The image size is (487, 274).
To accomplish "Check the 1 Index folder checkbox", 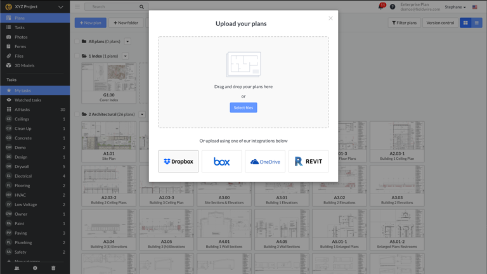I will pyautogui.click(x=77, y=56).
